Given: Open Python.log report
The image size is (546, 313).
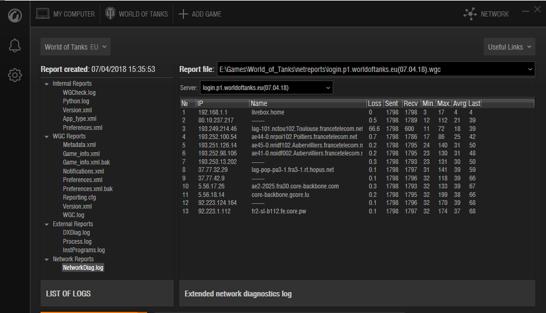Looking at the screenshot, I should point(76,101).
